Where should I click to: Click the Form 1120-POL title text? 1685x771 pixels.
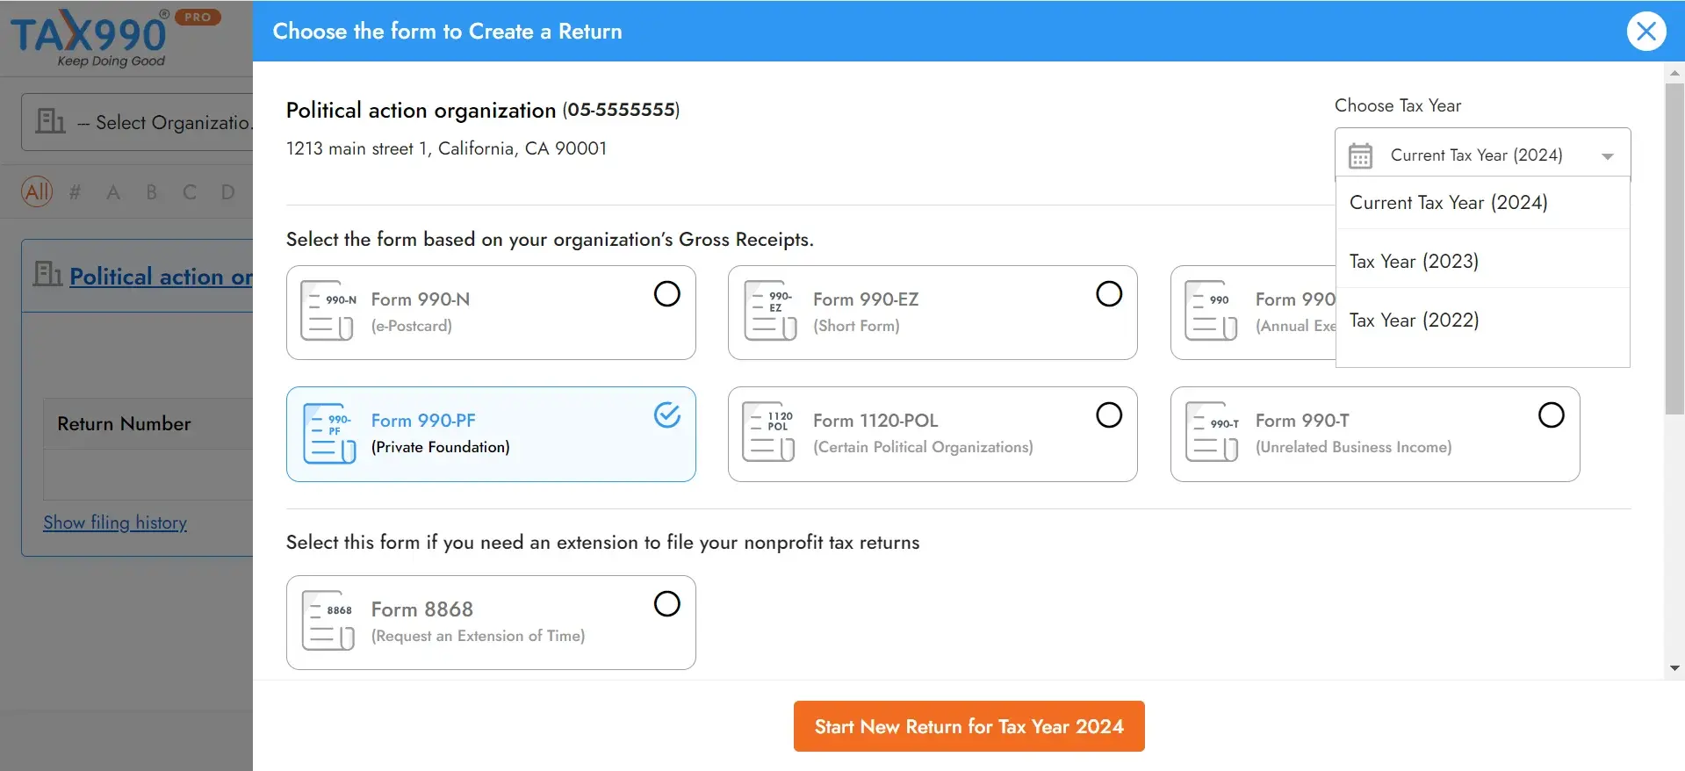(875, 421)
